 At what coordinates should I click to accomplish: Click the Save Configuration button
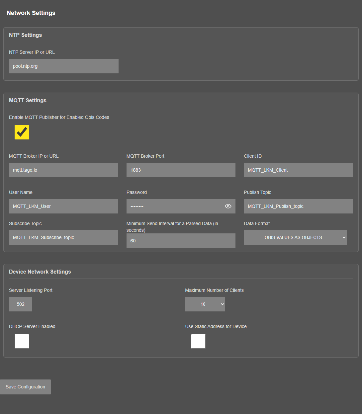pyautogui.click(x=25, y=387)
